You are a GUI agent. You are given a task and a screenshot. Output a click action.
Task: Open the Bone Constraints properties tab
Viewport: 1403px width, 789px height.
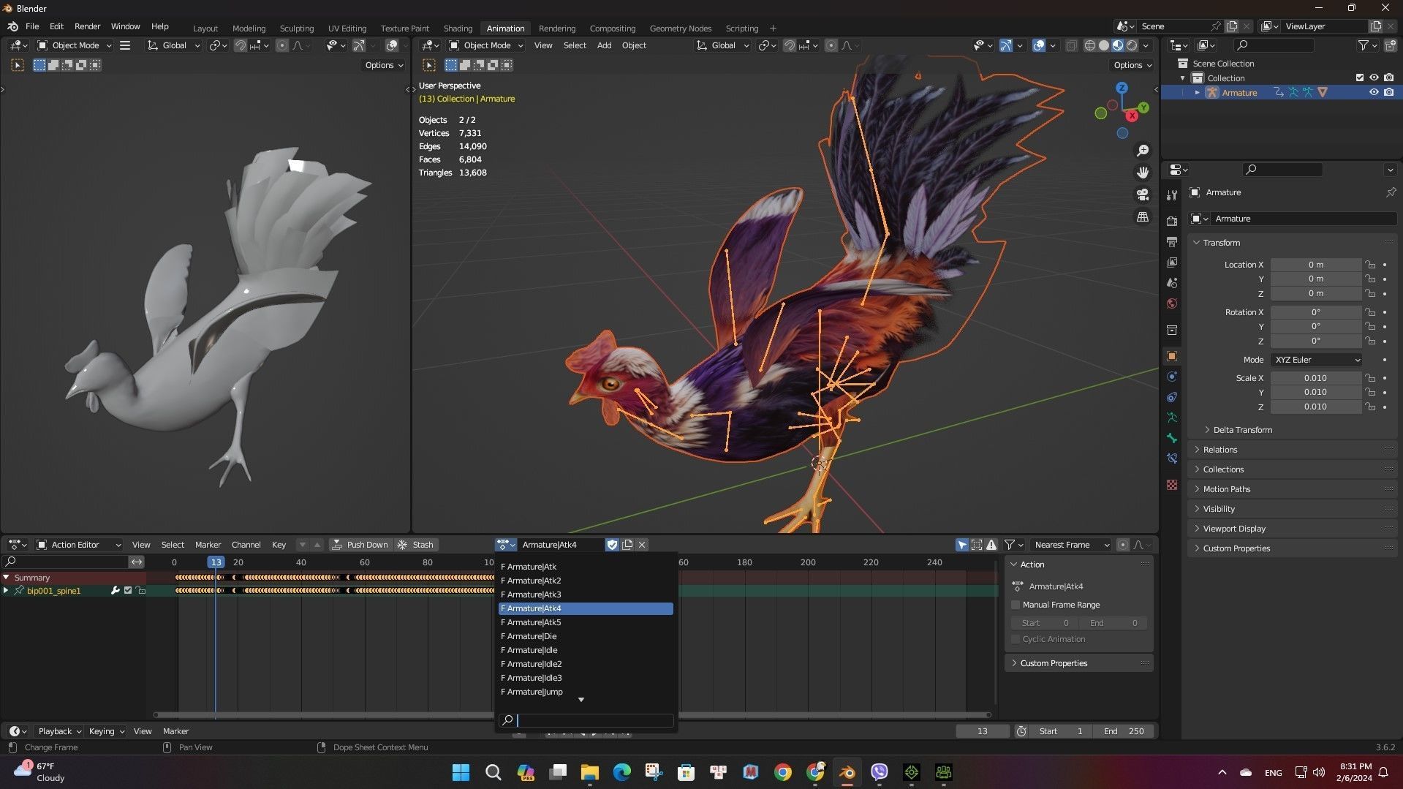point(1172,458)
